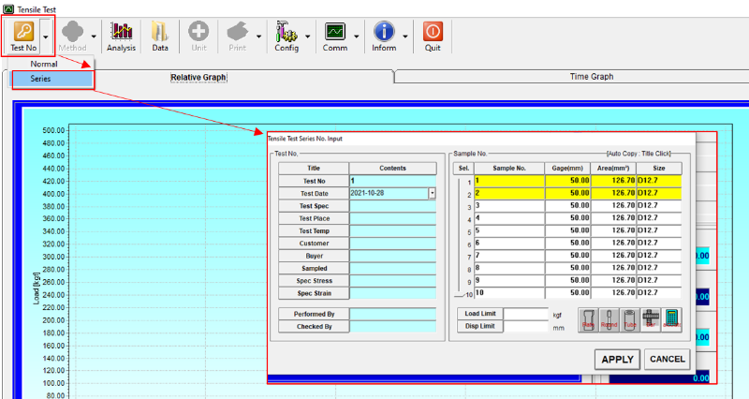
Task: Click the Test No contents field showing 1
Action: click(x=392, y=181)
